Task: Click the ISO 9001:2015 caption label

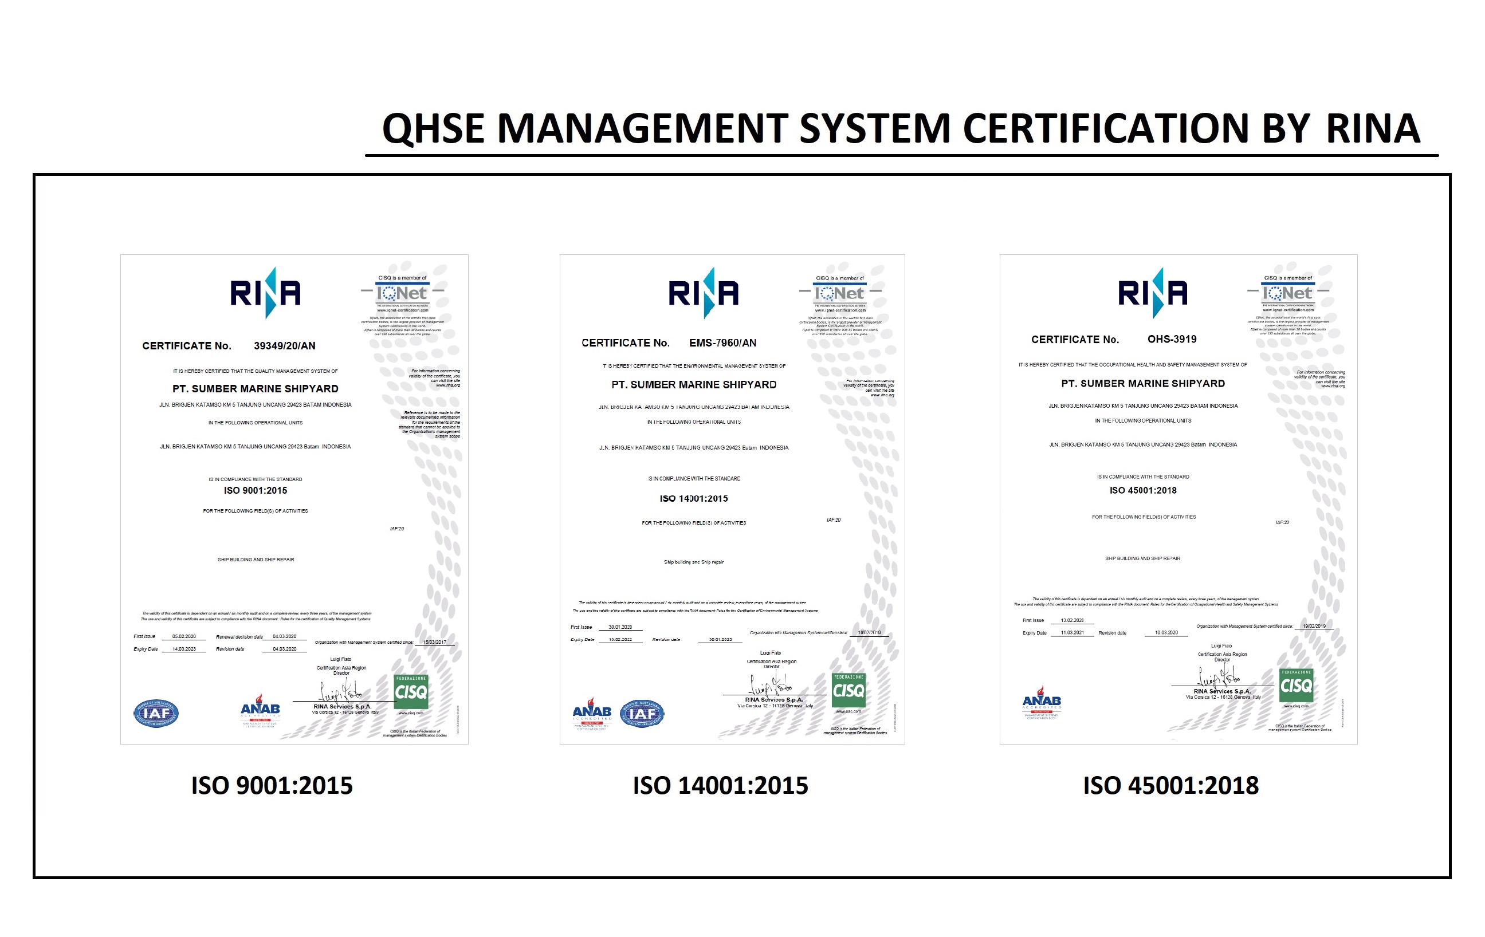Action: [x=272, y=785]
